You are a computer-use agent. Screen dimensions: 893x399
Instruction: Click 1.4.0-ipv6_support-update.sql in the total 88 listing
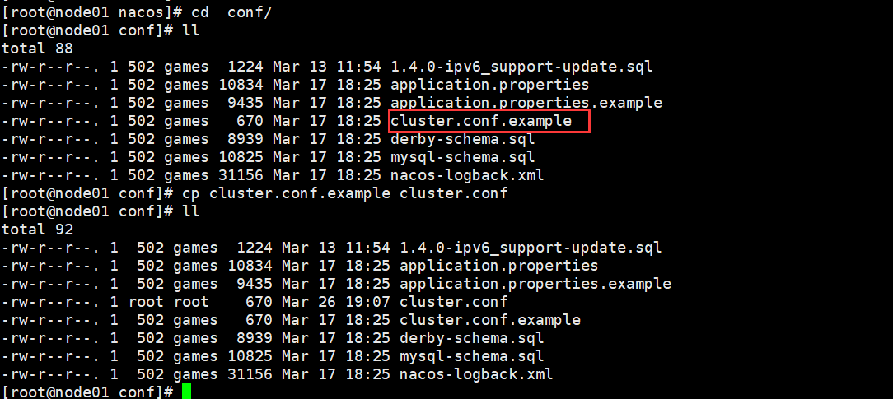[x=521, y=67]
